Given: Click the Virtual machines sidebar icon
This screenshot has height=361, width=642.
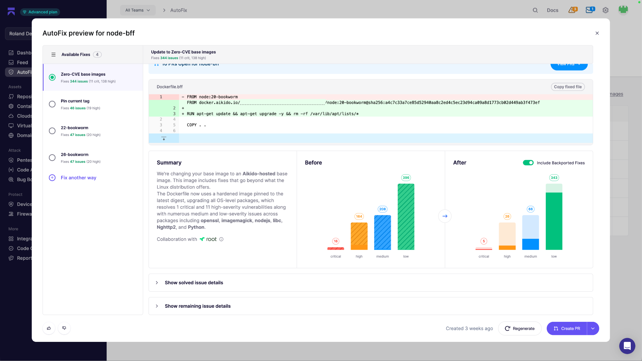Looking at the screenshot, I should click(11, 126).
